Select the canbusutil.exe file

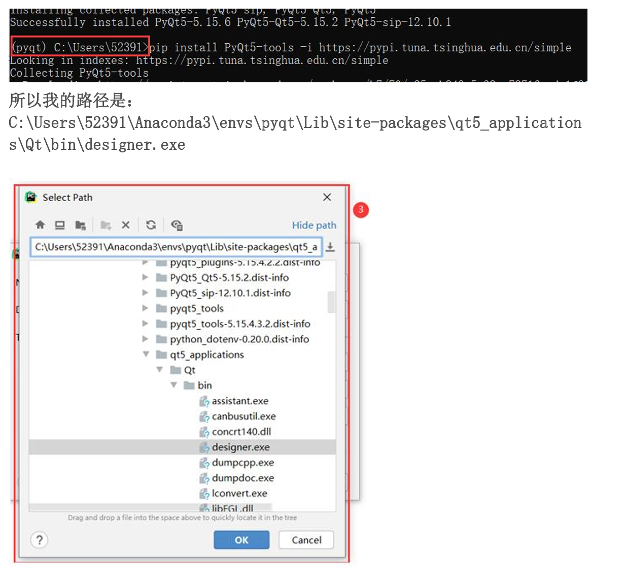click(182, 416)
